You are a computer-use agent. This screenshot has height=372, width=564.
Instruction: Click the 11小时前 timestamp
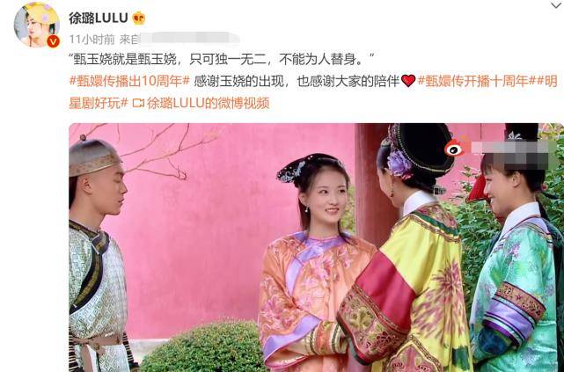point(92,40)
